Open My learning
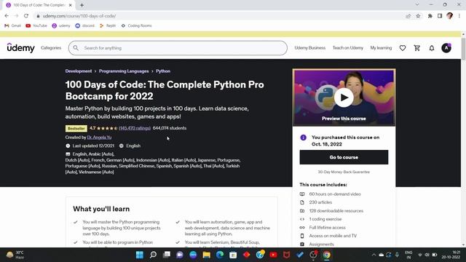The image size is (466, 262). point(381,48)
